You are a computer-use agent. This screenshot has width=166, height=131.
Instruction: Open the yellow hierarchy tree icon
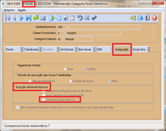pyautogui.click(x=133, y=18)
